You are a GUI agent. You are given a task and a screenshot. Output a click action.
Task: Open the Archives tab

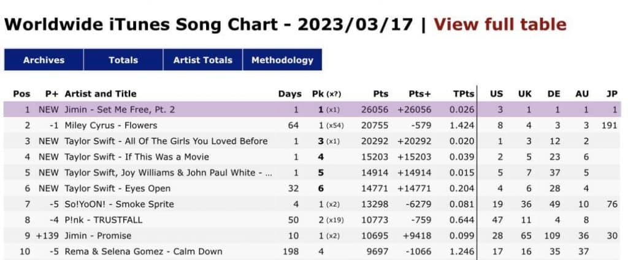click(x=44, y=60)
